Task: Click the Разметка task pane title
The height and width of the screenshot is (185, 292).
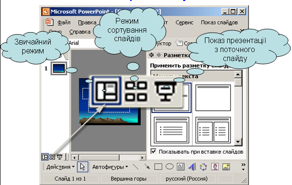Action: tap(177, 55)
